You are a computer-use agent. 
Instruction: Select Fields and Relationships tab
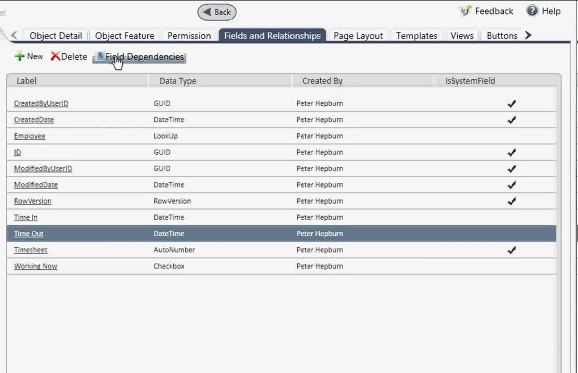pyautogui.click(x=272, y=35)
